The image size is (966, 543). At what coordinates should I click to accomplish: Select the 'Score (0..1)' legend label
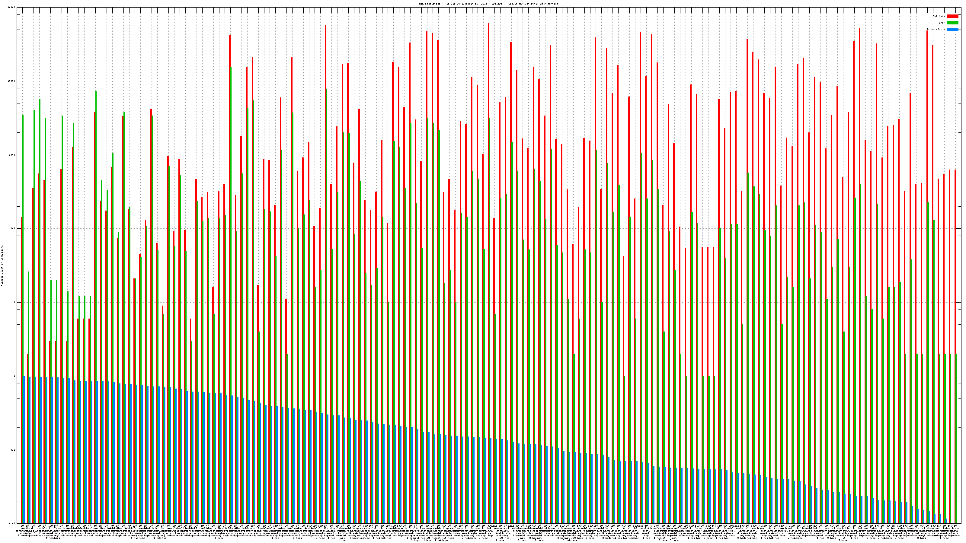coord(936,29)
